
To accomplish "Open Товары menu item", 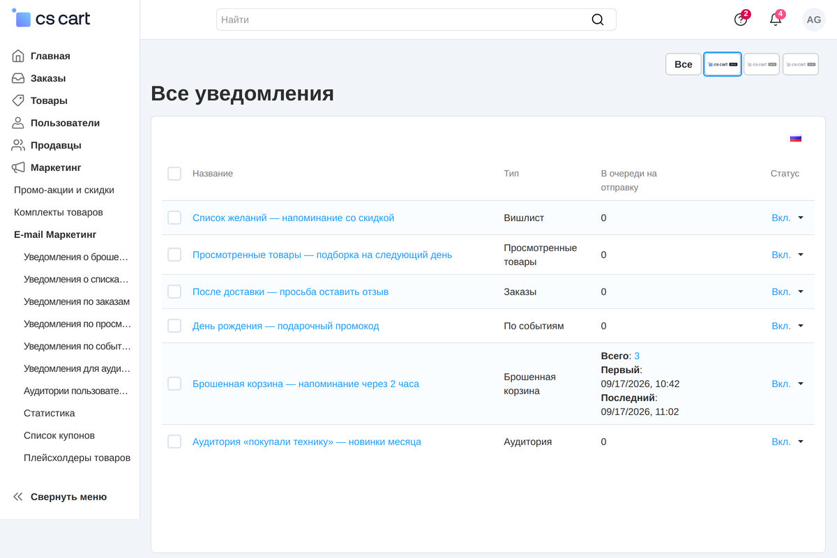I will point(49,100).
